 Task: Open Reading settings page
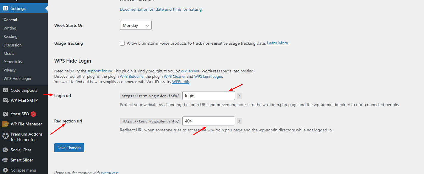coord(10,36)
